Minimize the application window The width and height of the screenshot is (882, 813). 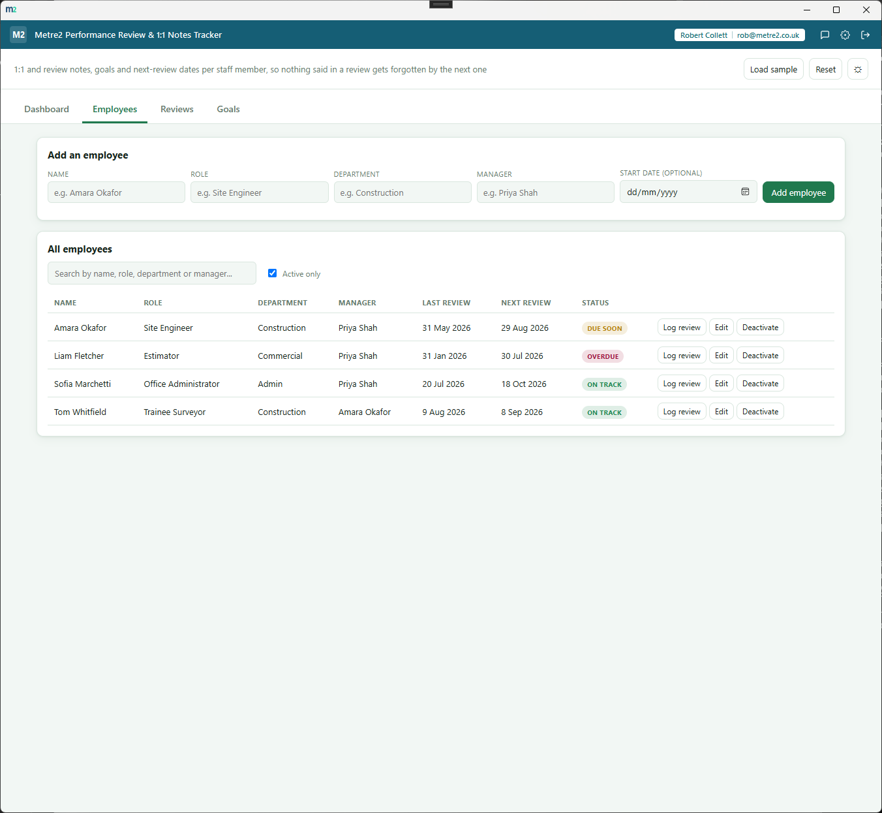coord(807,10)
